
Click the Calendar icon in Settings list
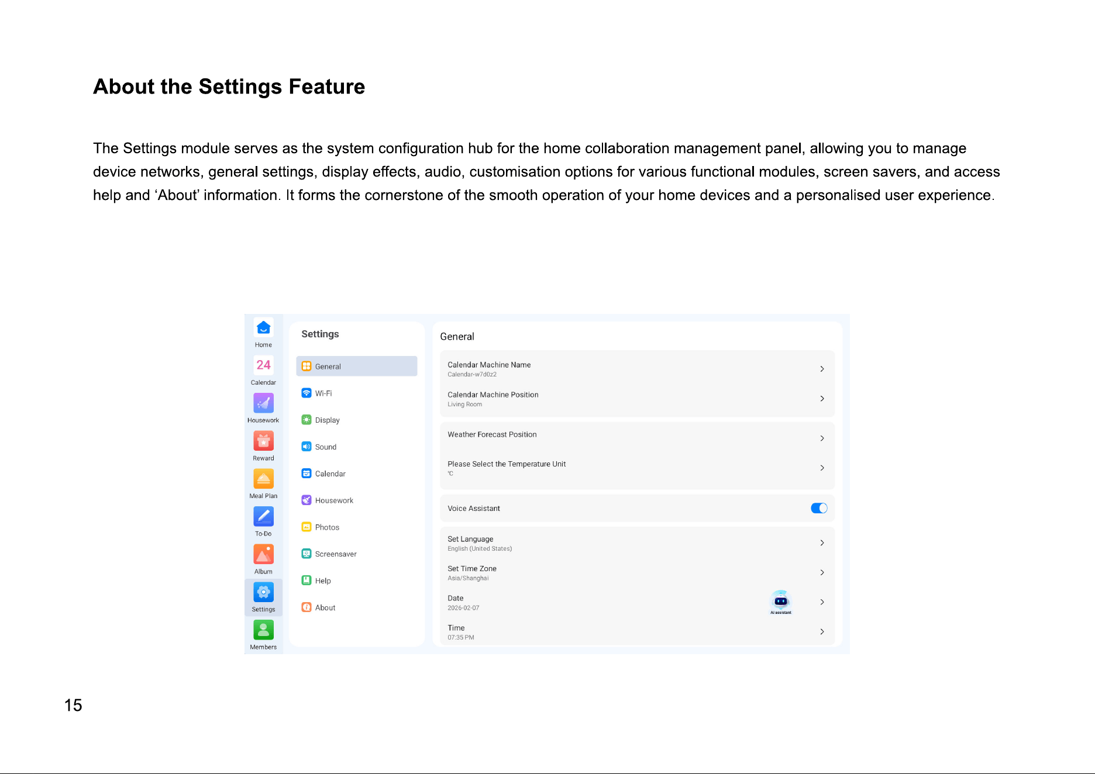coord(307,474)
